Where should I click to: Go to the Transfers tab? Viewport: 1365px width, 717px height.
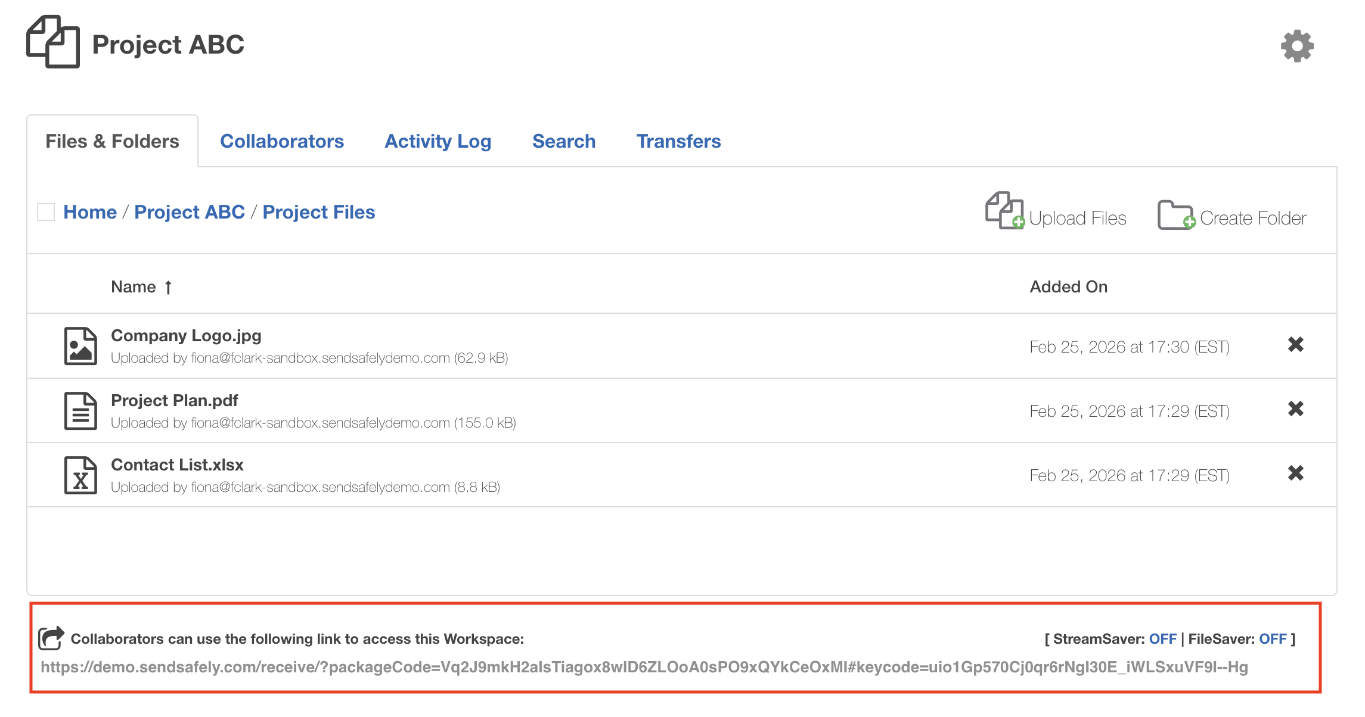(x=678, y=141)
